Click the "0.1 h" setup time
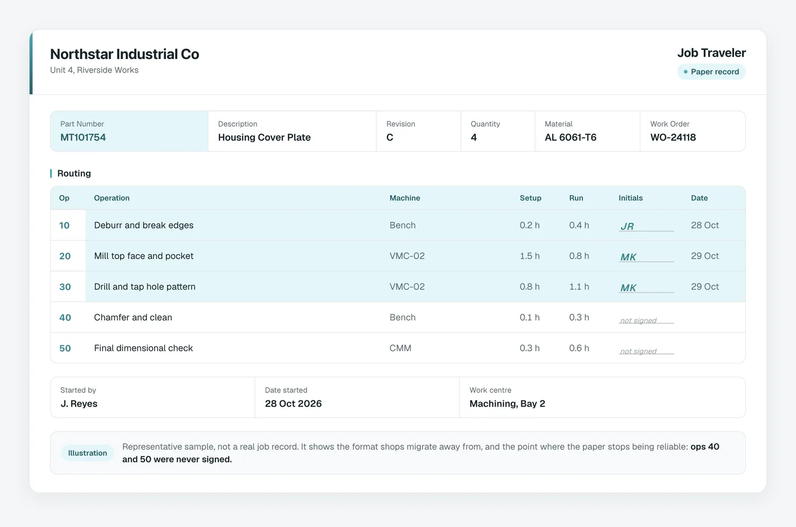Image resolution: width=796 pixels, height=527 pixels. pos(530,317)
